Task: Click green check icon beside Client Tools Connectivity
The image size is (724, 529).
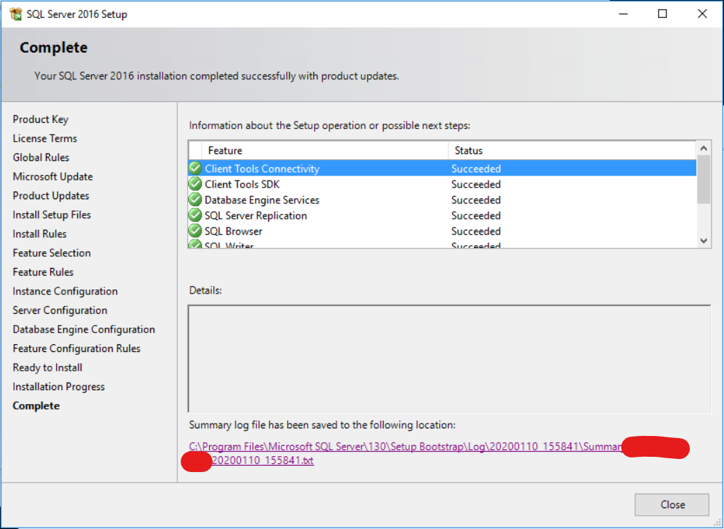Action: pos(195,168)
